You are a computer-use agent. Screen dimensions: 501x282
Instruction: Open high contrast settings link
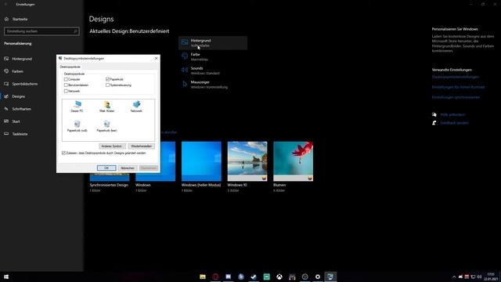pos(458,87)
